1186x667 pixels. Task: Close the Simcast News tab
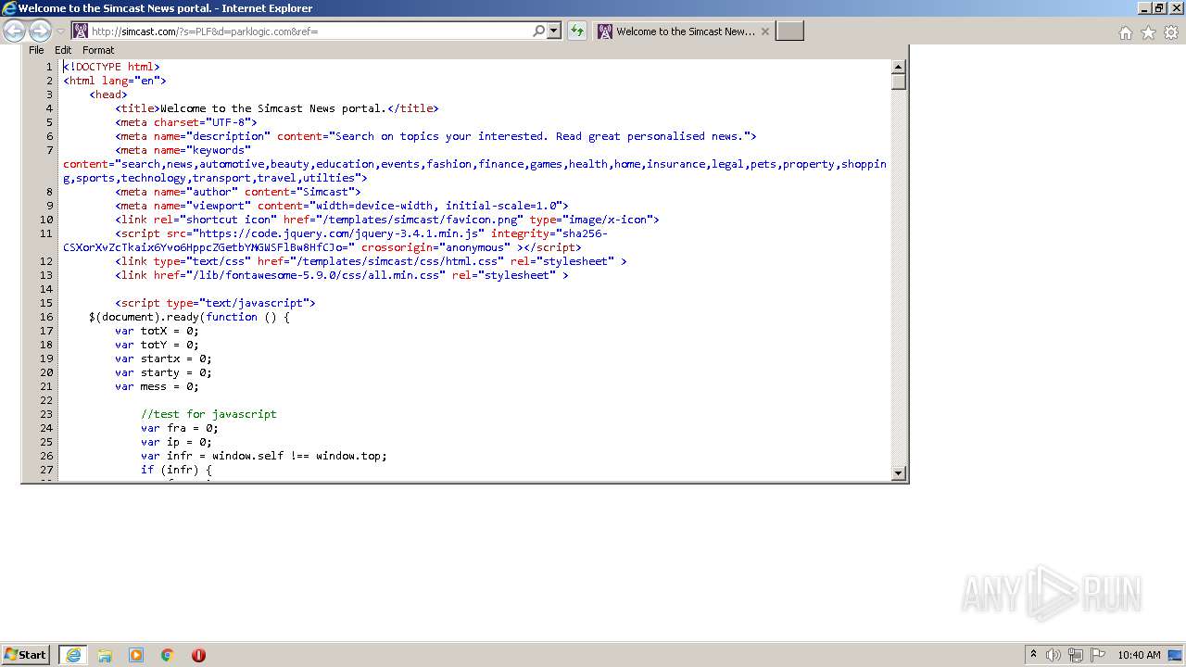[x=765, y=31]
